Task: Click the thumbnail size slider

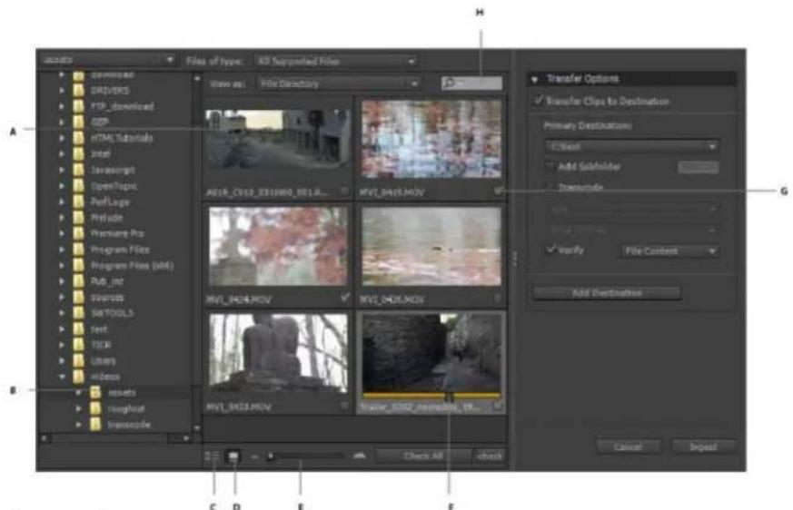Action: coord(305,456)
